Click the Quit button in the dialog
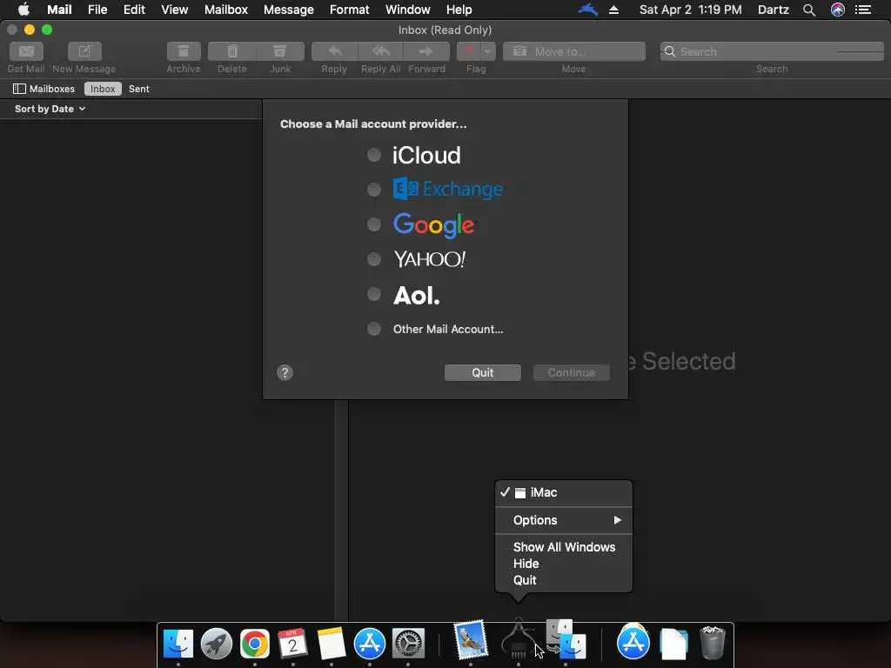 coord(482,372)
